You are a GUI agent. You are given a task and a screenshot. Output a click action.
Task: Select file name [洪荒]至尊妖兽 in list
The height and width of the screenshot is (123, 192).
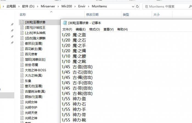[x=35, y=22]
